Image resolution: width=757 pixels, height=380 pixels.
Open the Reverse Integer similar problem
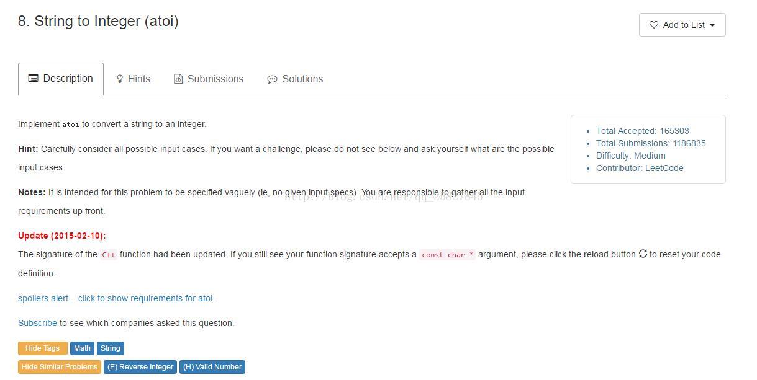tap(140, 367)
